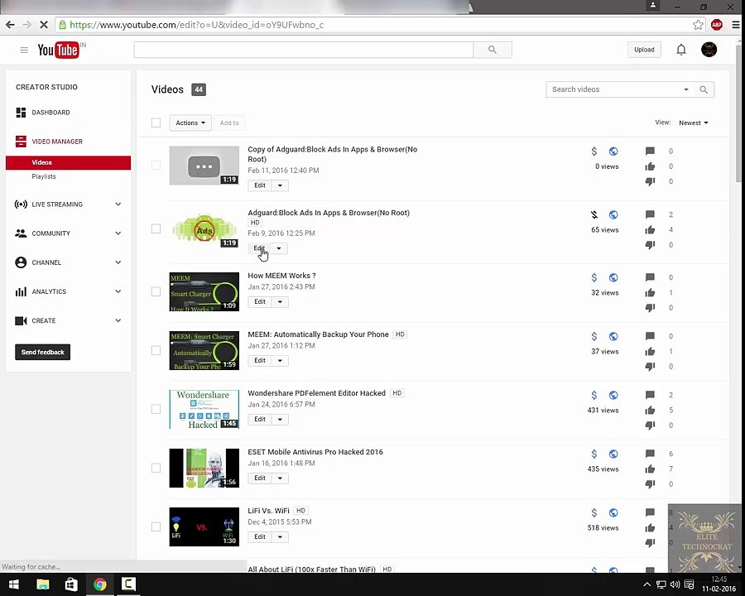The height and width of the screenshot is (596, 745).
Task: Open the notifications bell
Action: point(681,50)
